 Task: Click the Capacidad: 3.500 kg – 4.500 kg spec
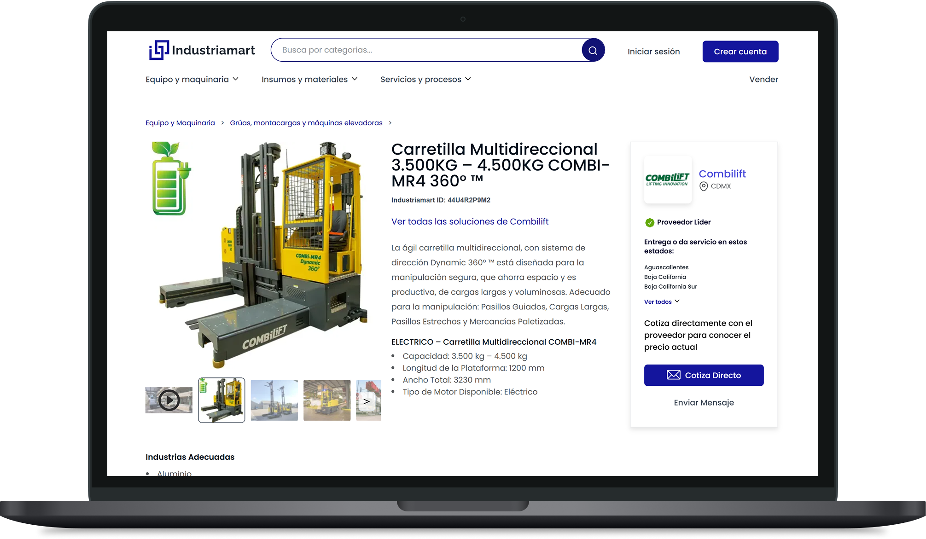click(x=465, y=356)
